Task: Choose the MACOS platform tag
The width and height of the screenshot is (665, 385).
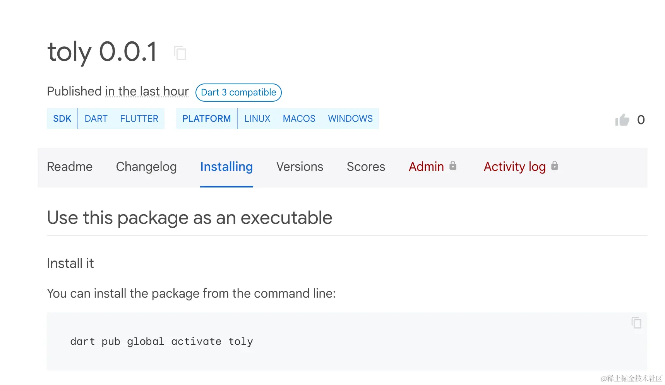Action: [x=299, y=119]
